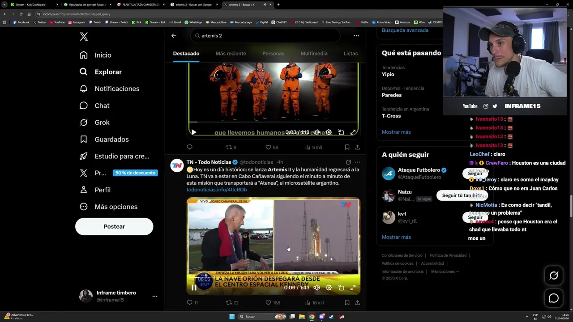Pause the TN Cabo Cañaveral video
The width and height of the screenshot is (573, 322).
click(x=194, y=288)
